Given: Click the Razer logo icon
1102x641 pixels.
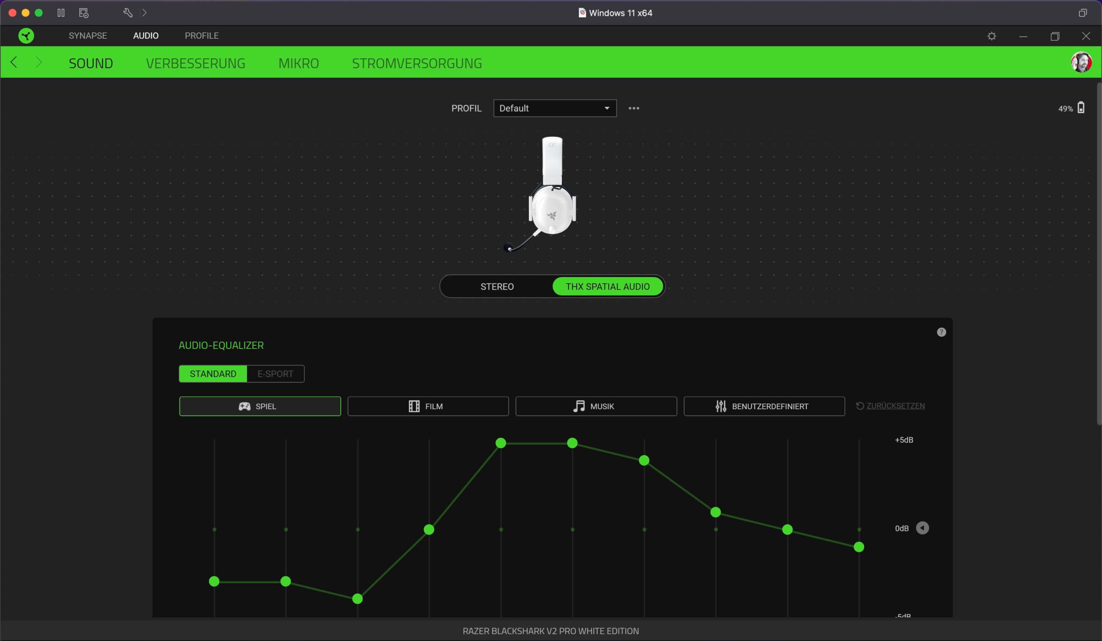Looking at the screenshot, I should (x=26, y=36).
